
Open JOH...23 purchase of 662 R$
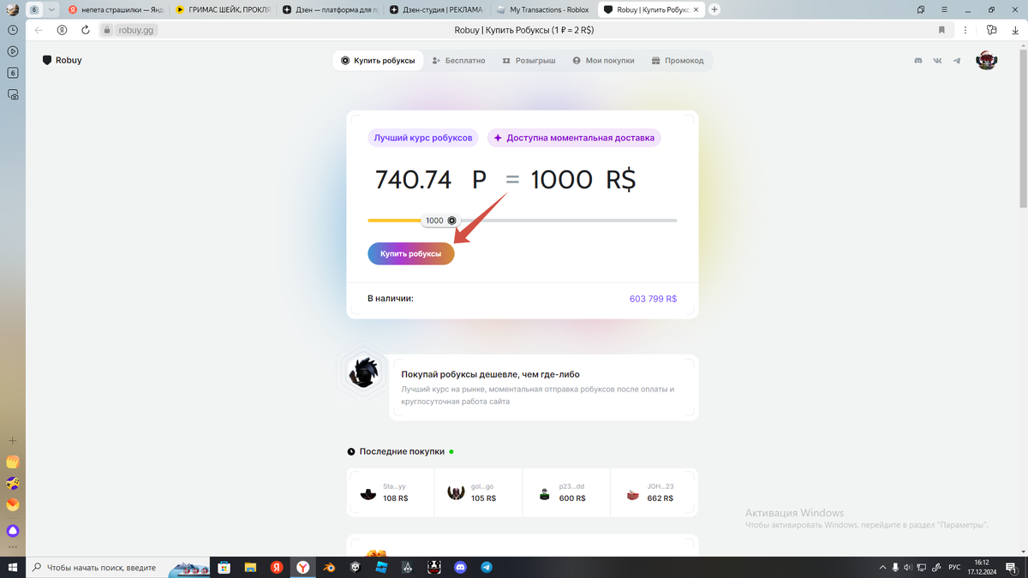pyautogui.click(x=654, y=492)
